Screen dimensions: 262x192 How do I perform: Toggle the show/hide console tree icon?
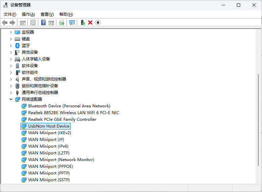click(x=23, y=22)
